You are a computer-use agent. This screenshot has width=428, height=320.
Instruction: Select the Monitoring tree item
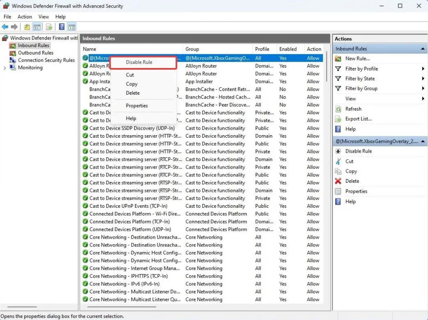pyautogui.click(x=30, y=68)
